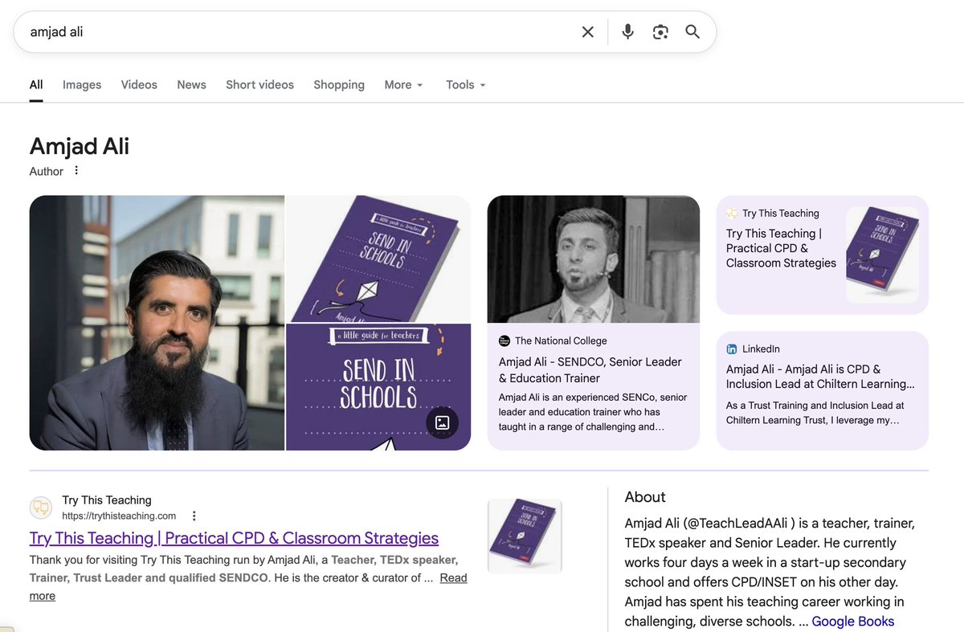Click LinkedIn logo icon on card
The image size is (964, 632).
pos(732,349)
